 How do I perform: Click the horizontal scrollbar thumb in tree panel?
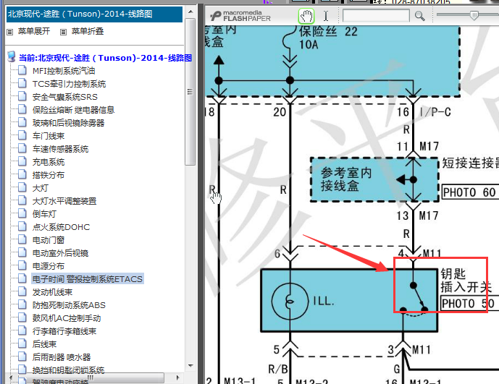pos(90,377)
